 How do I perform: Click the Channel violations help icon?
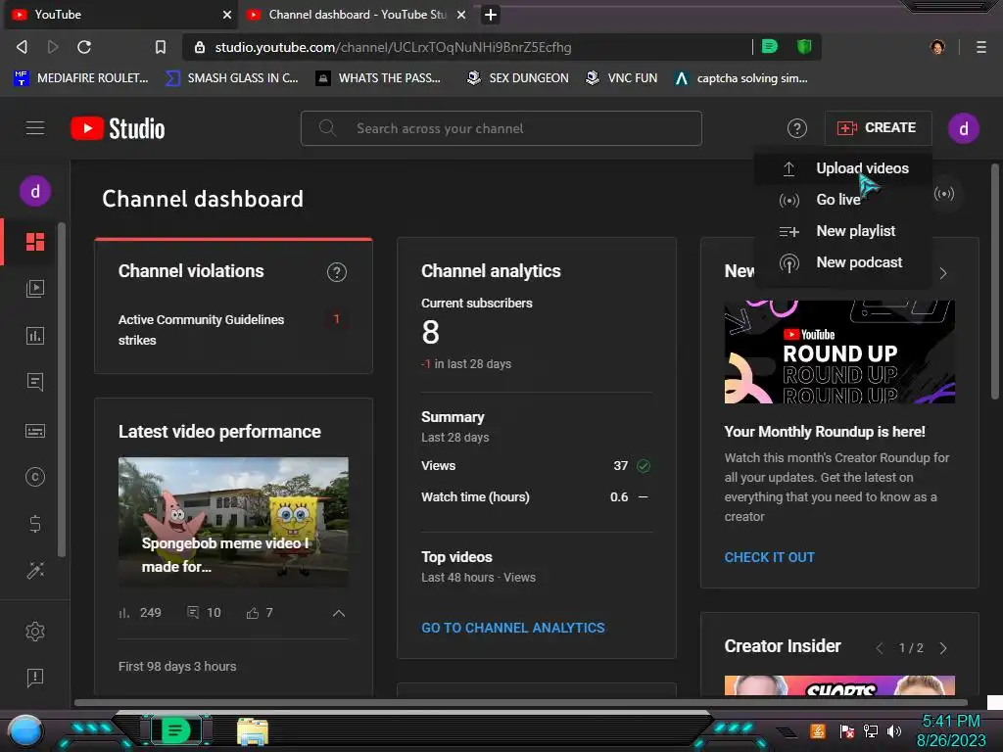(337, 272)
